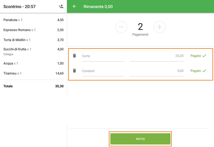Decrease number of payments with minus
This screenshot has height=147, width=214.
click(121, 27)
